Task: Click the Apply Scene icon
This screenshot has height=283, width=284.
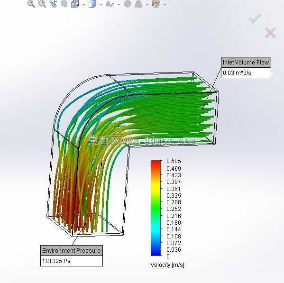Action: (138, 4)
